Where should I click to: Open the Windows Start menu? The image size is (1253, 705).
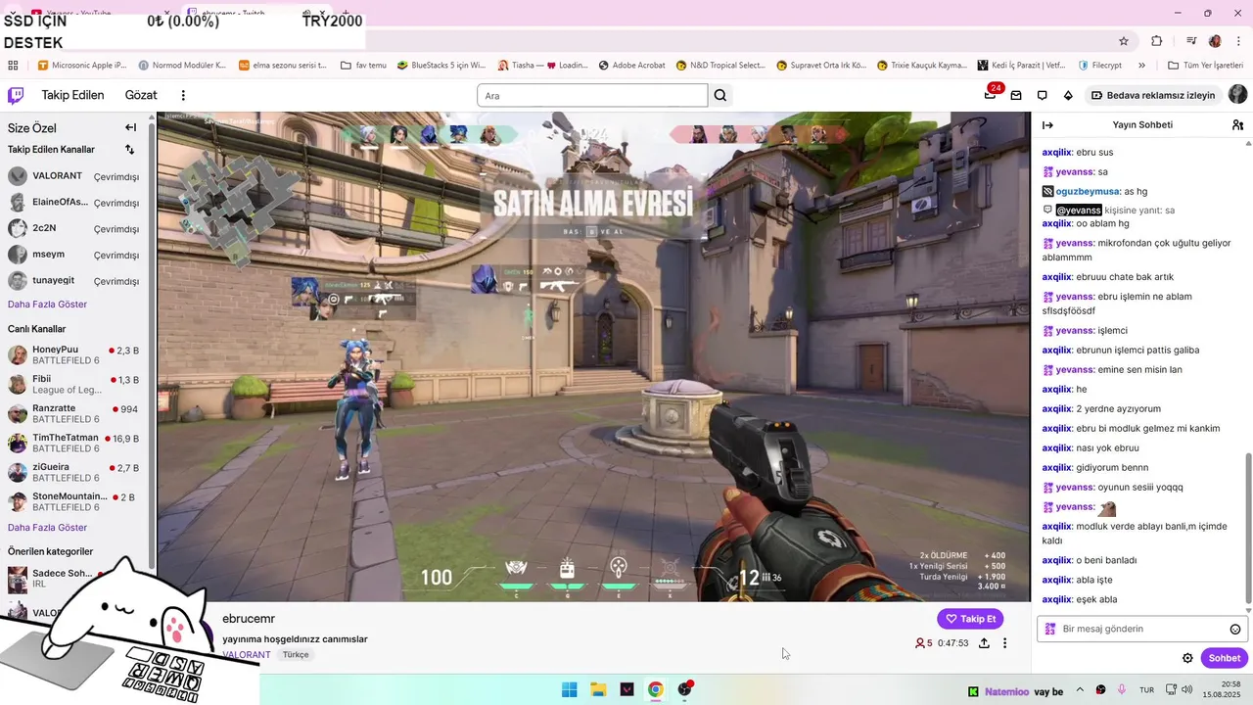pos(569,689)
